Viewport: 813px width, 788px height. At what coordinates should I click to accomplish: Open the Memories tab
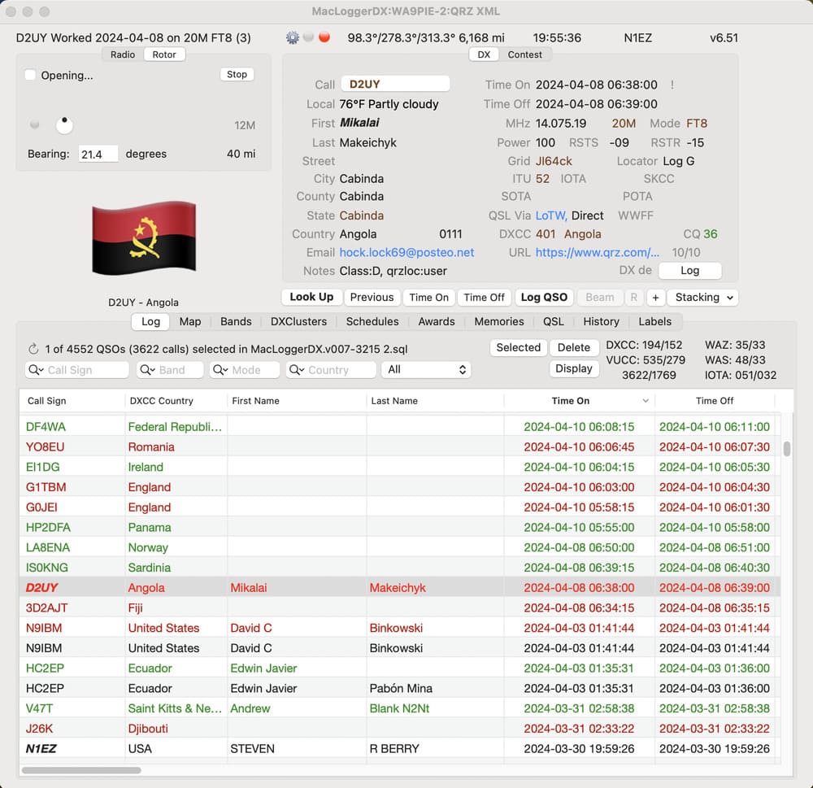(x=499, y=322)
